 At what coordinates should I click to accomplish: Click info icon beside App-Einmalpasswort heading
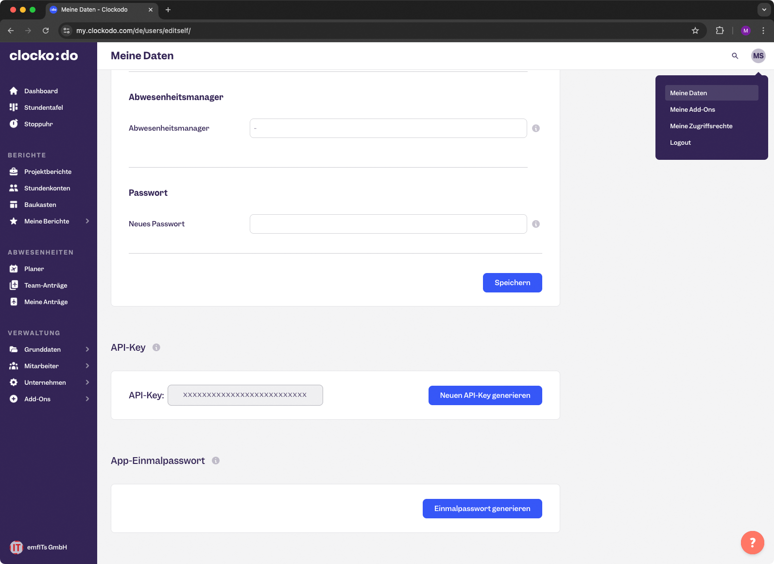(216, 461)
